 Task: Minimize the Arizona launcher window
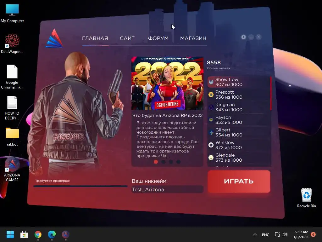[x=251, y=37]
